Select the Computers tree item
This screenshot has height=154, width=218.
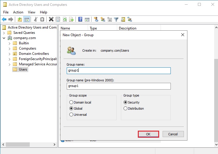pos(27,48)
